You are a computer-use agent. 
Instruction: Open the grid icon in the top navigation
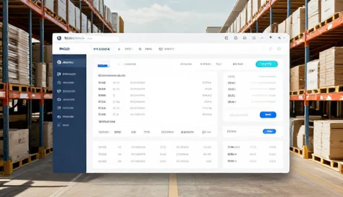pyautogui.click(x=160, y=49)
